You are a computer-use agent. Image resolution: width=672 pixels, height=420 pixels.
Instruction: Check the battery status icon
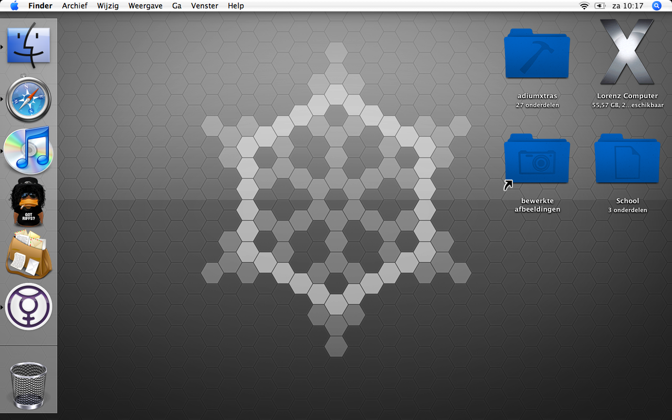(x=600, y=6)
